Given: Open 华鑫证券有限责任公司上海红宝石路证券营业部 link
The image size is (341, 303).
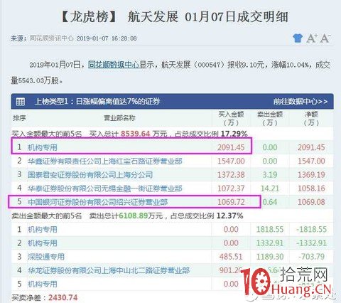Looking at the screenshot, I should coord(105,161).
